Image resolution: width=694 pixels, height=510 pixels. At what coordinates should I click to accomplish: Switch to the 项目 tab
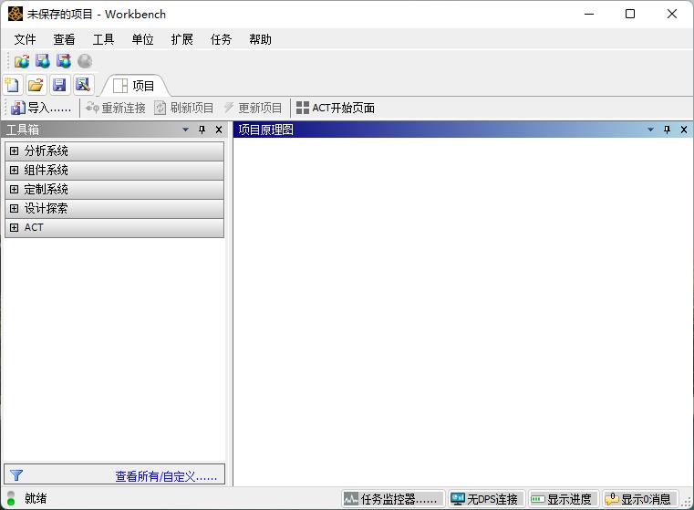coord(134,86)
